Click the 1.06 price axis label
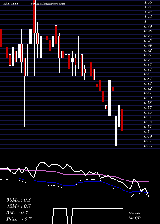Screen dimensions: 160x224 pyautogui.click(x=148, y=2)
